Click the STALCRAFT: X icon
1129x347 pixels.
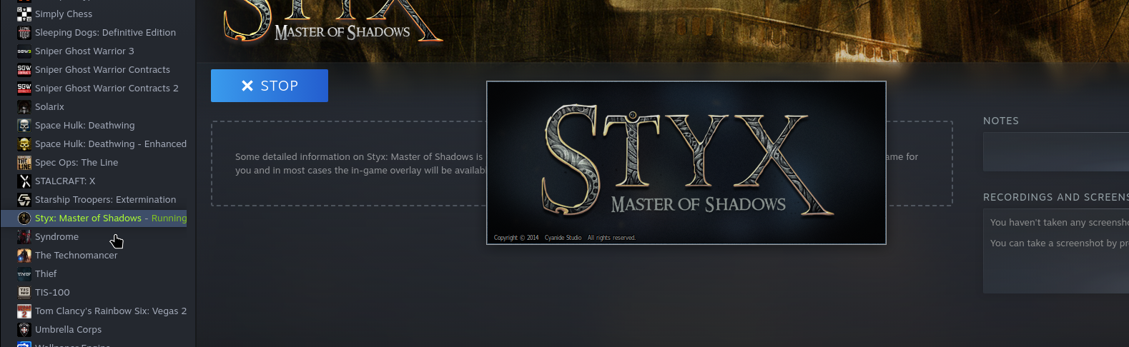(x=24, y=181)
